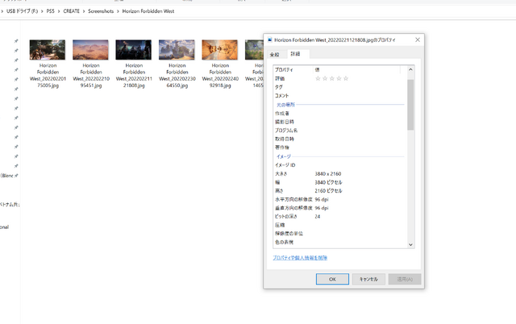Select the イメージ ID property row
The width and height of the screenshot is (516, 324).
click(339, 165)
